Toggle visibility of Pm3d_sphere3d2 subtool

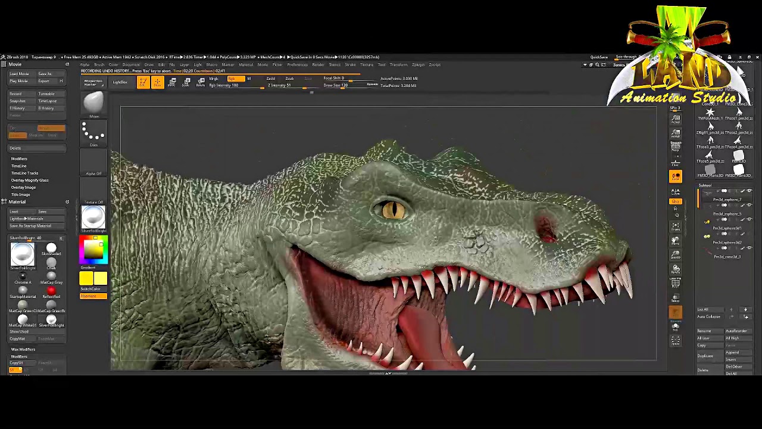point(749,234)
